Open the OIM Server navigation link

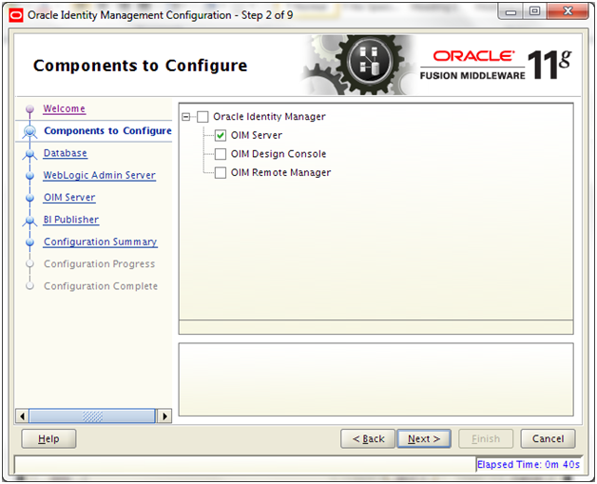tap(69, 197)
